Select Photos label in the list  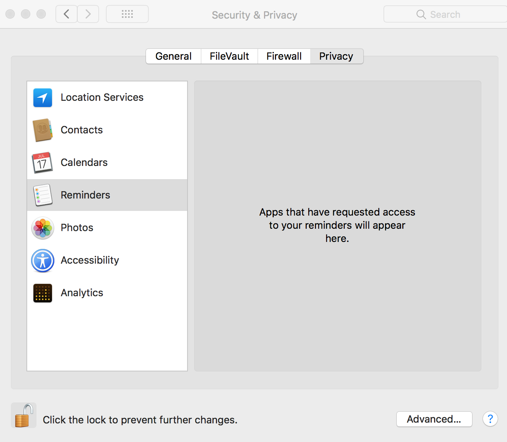pyautogui.click(x=77, y=228)
